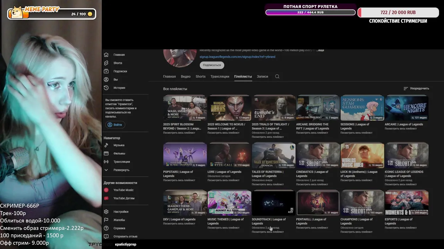Click the Другие возможности heading
The width and height of the screenshot is (444, 249).
[120, 183]
